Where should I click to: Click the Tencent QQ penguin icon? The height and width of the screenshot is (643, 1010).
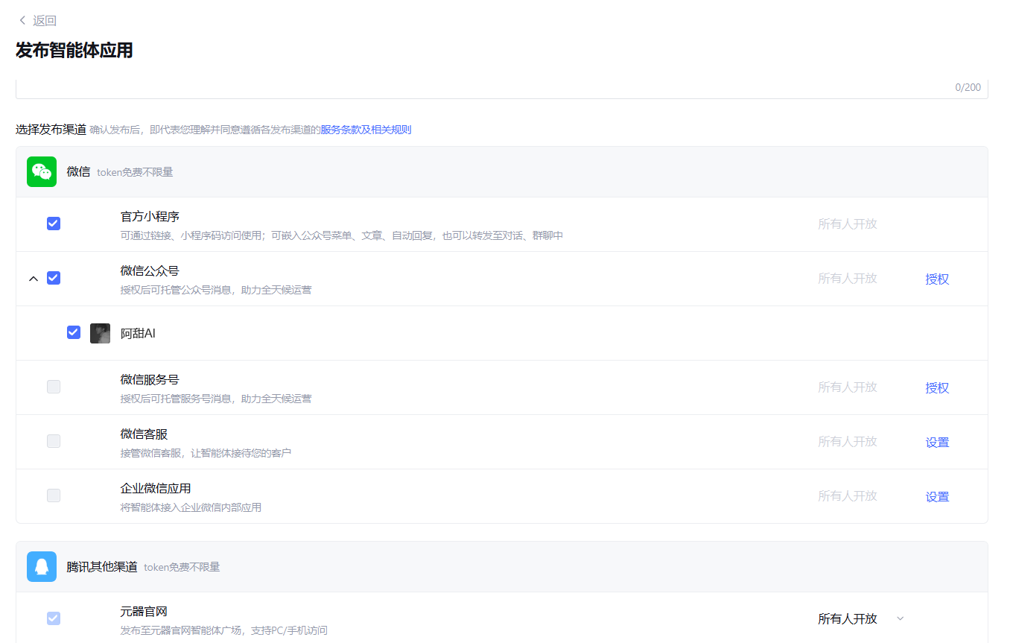coord(42,567)
